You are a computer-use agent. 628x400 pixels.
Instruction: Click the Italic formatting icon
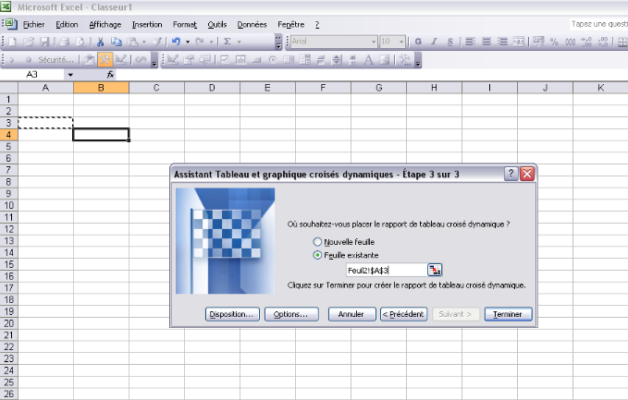[x=434, y=42]
